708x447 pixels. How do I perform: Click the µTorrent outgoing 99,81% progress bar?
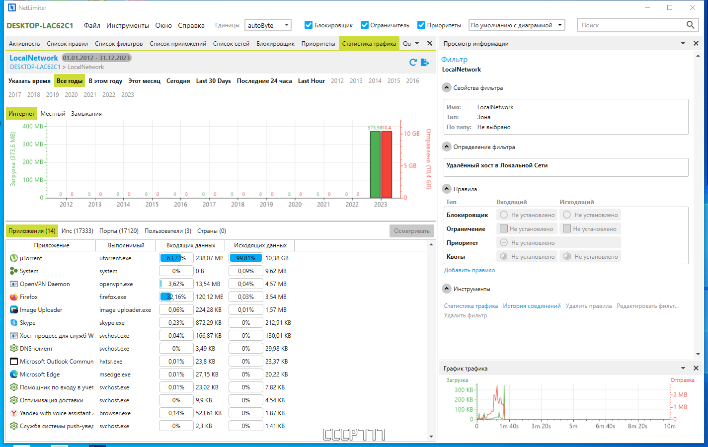(x=245, y=258)
